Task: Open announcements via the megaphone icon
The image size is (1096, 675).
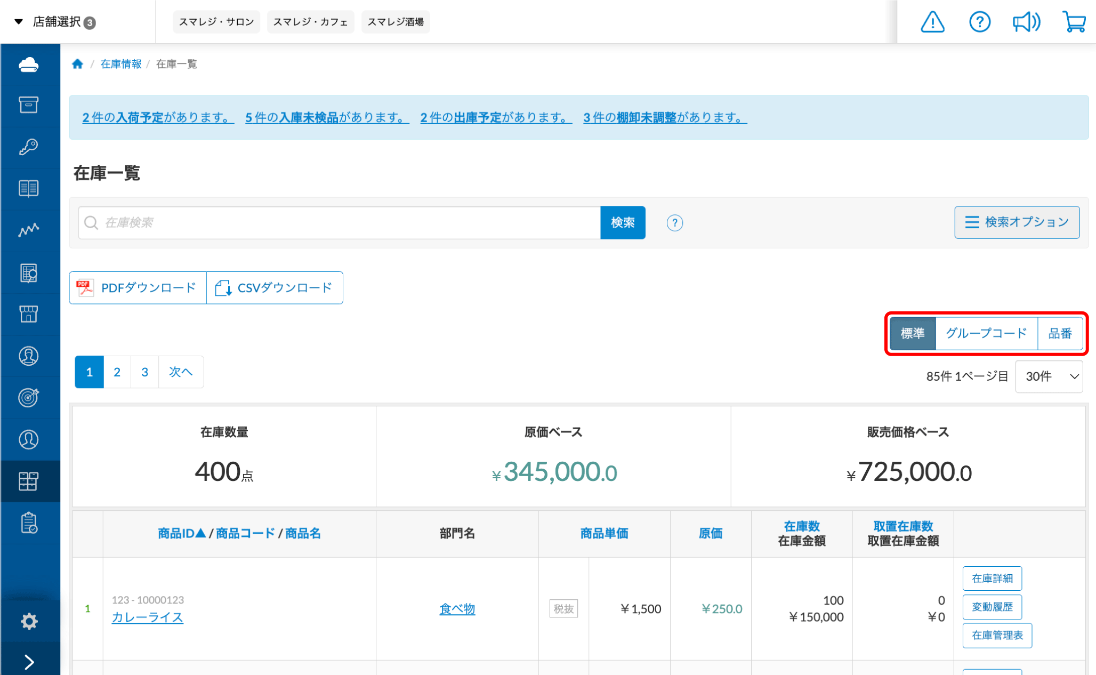Action: [x=1026, y=22]
